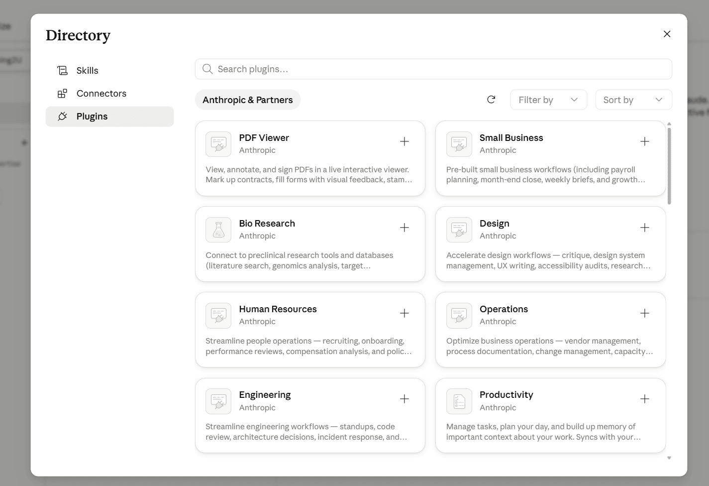709x486 pixels.
Task: Click the Directory heading
Action: pyautogui.click(x=78, y=35)
